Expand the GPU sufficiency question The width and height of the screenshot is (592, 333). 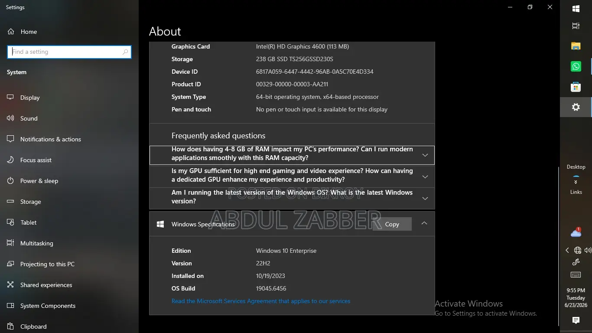click(292, 176)
